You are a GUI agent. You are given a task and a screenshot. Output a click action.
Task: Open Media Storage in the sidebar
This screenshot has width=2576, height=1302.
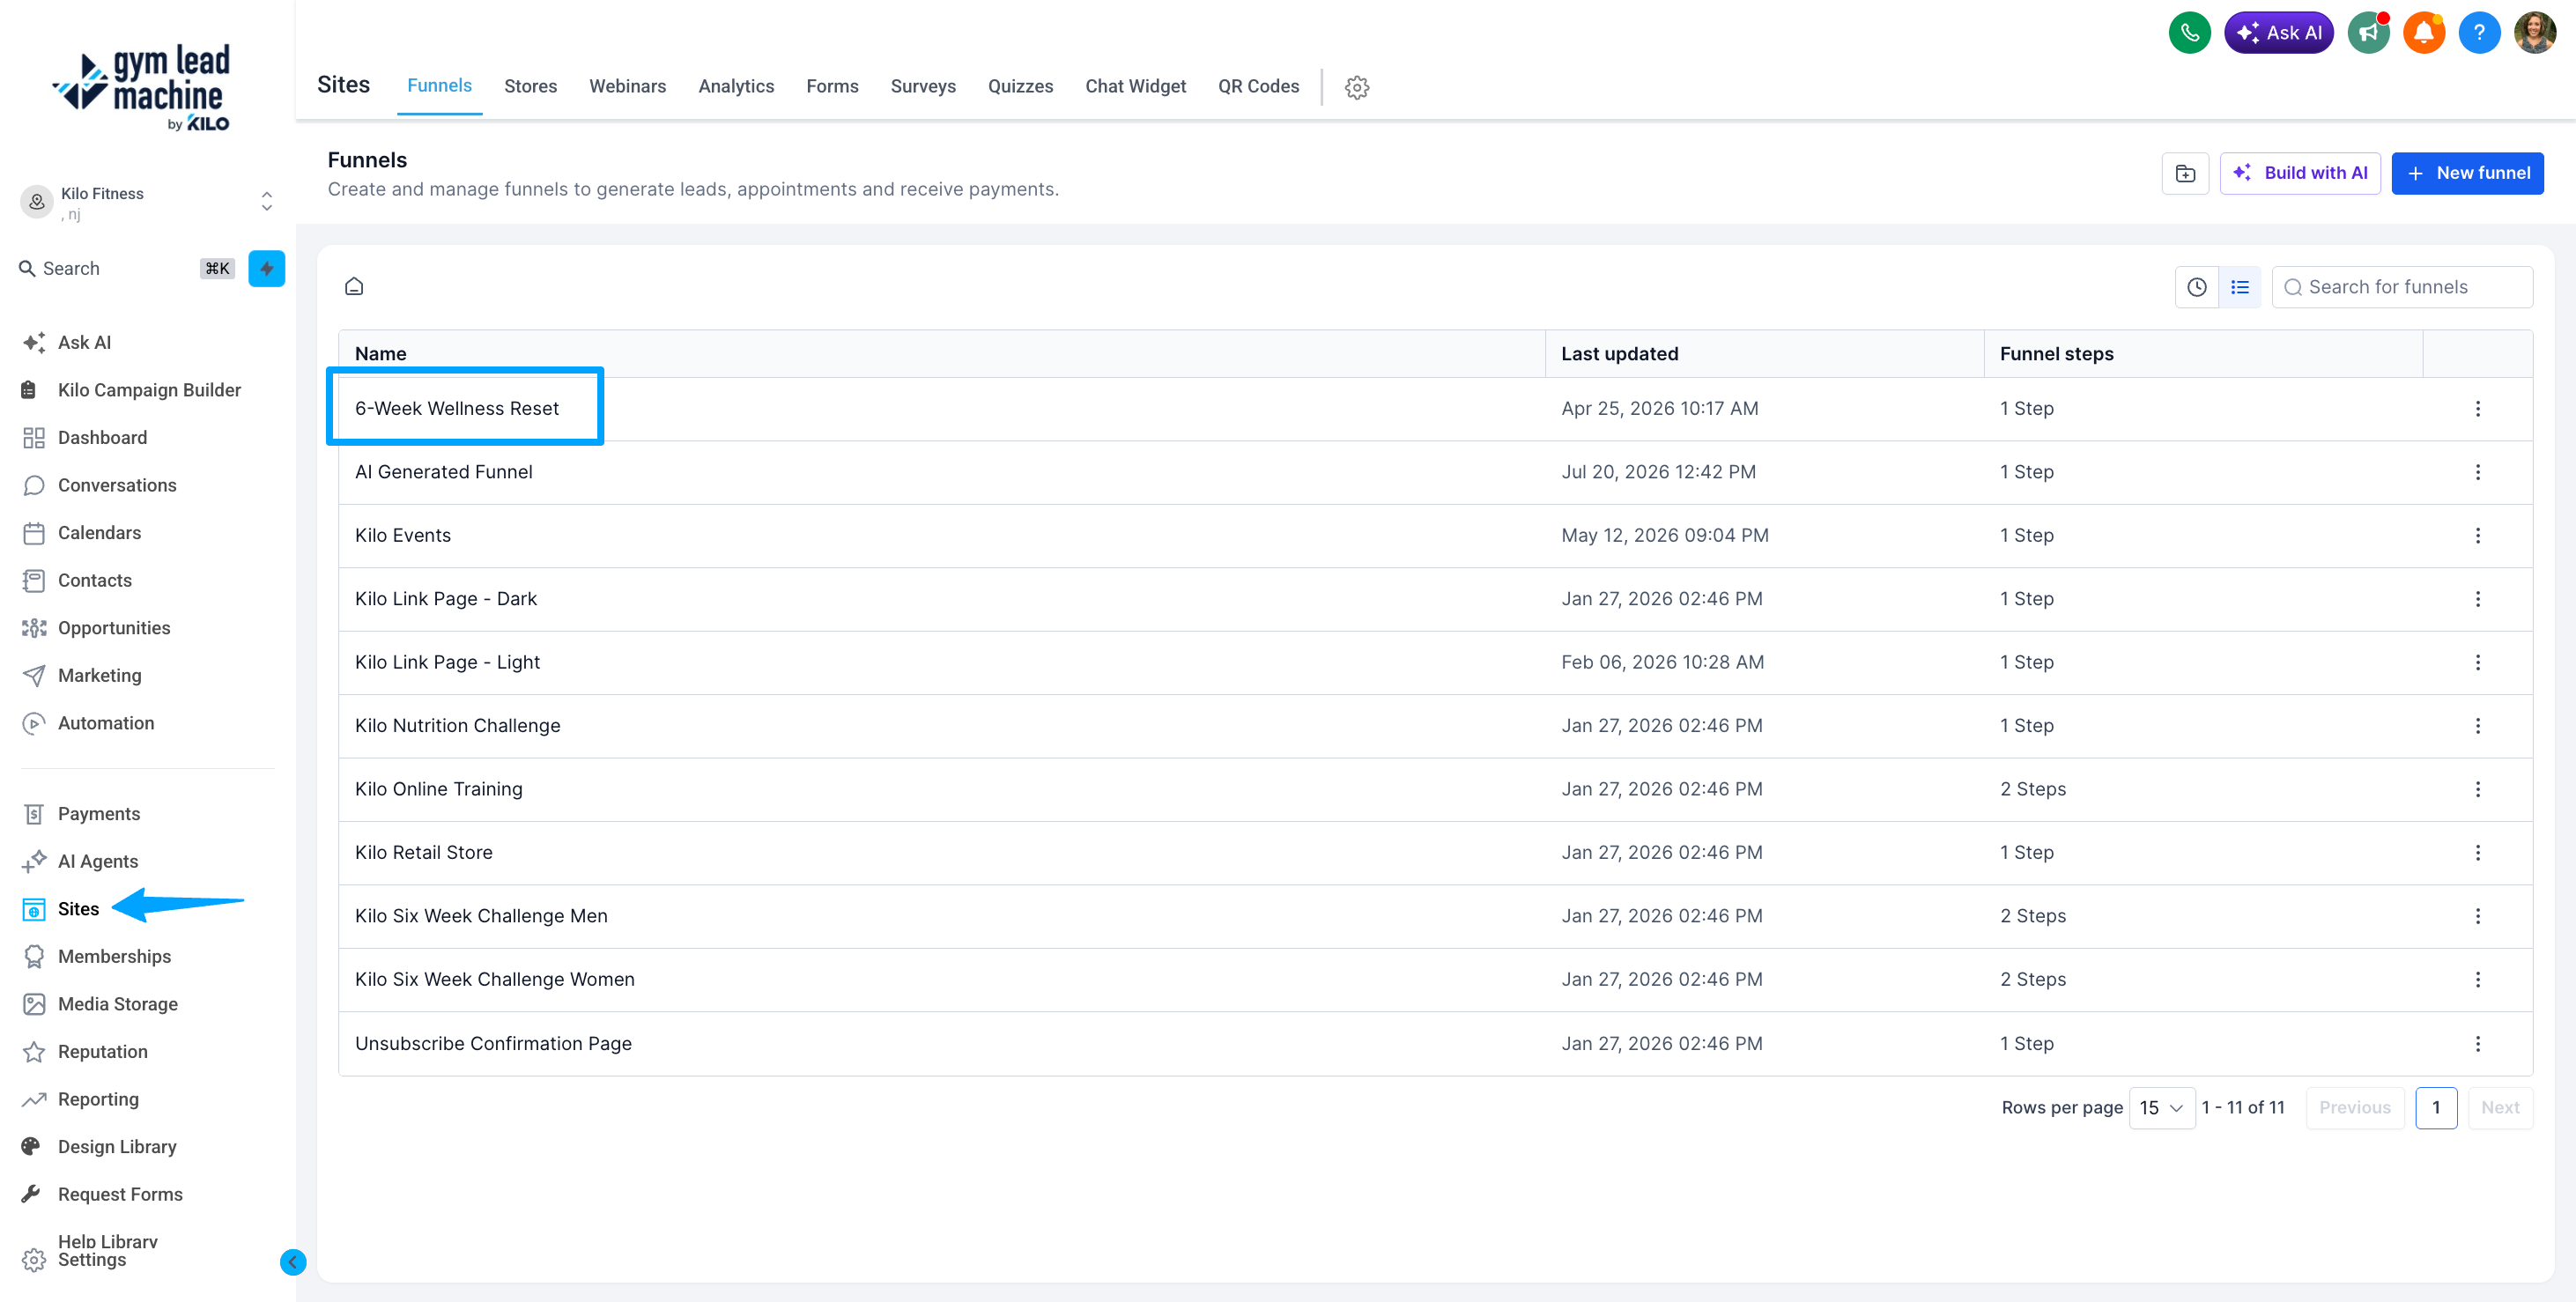pos(118,1004)
